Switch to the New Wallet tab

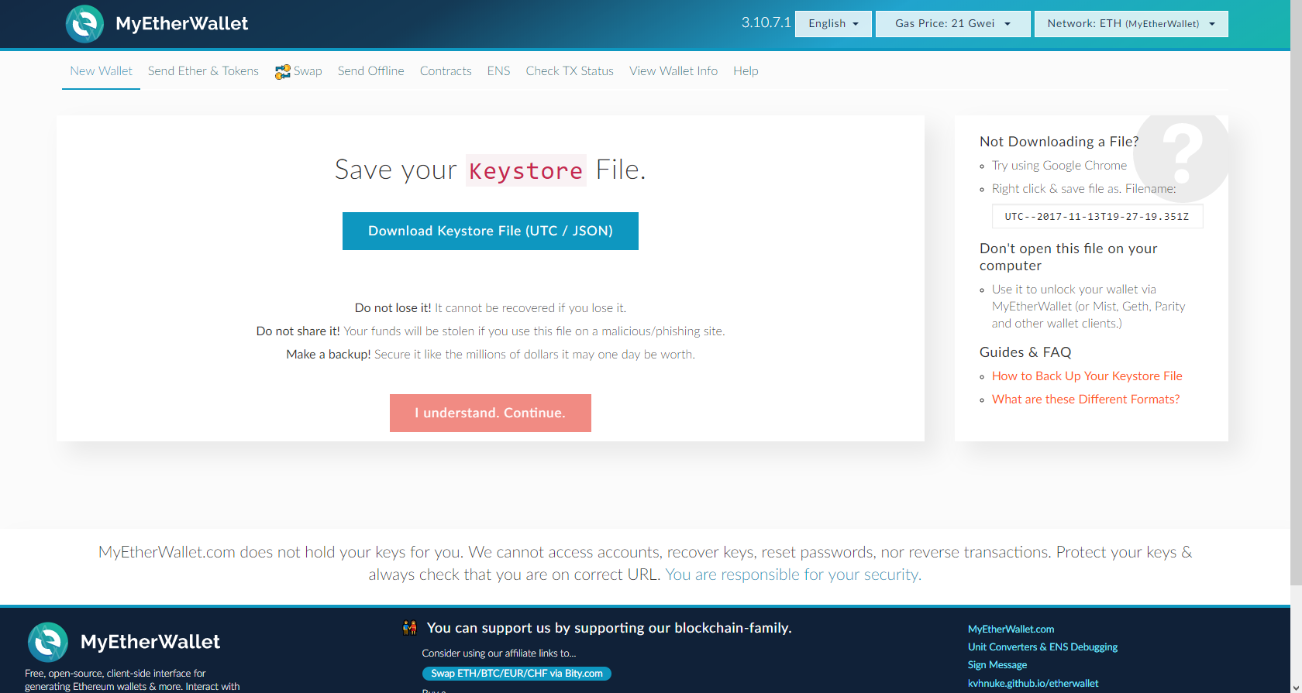101,71
